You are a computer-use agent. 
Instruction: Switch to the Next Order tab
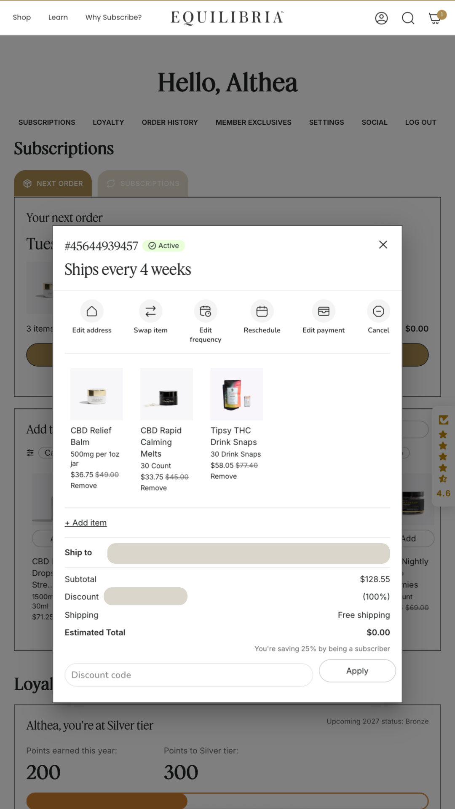coord(53,184)
